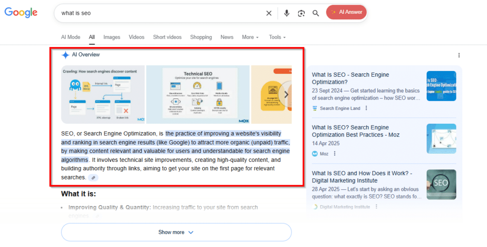The height and width of the screenshot is (247, 487).
Task: Open three-dot menu beside AI Overview
Action: coord(458,55)
